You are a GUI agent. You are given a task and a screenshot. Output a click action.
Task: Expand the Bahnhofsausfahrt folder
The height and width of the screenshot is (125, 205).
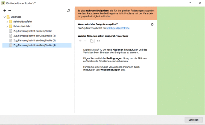7,22
